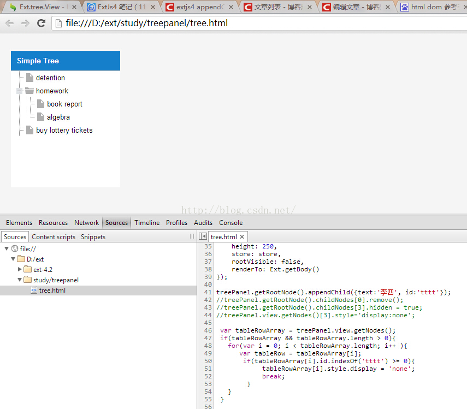Screen dimensions: 467x409
Task: Switch to the Snippets sub-tab
Action: (x=93, y=237)
